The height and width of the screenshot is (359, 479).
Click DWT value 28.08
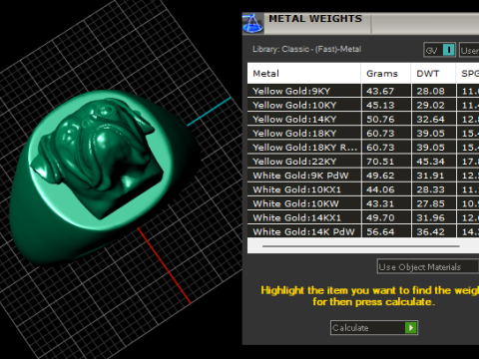click(431, 91)
